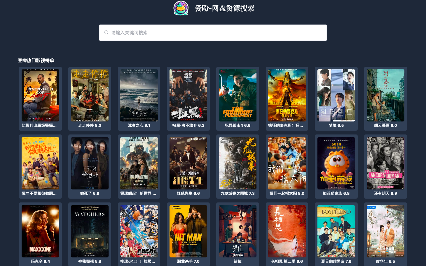Viewport: 426px width, 266px height.
Task: Open the 九龙城寨之围城 poster
Action: tap(238, 163)
